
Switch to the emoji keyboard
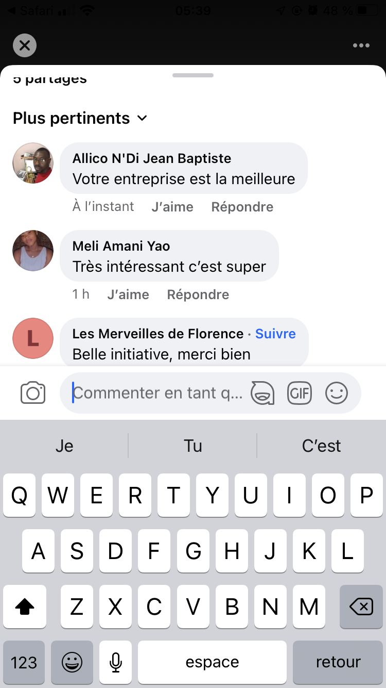tap(72, 662)
